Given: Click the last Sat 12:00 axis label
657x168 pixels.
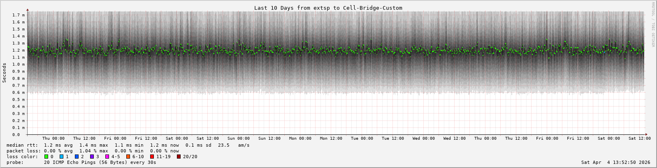Looking at the screenshot, I should (x=639, y=138).
